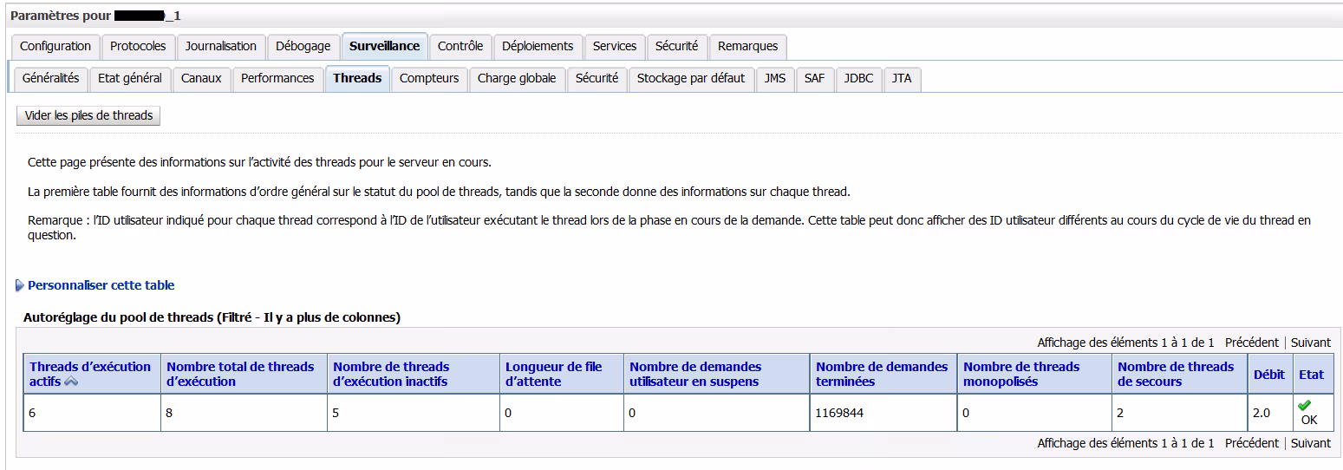Click top Suivant pagination link

(1310, 343)
